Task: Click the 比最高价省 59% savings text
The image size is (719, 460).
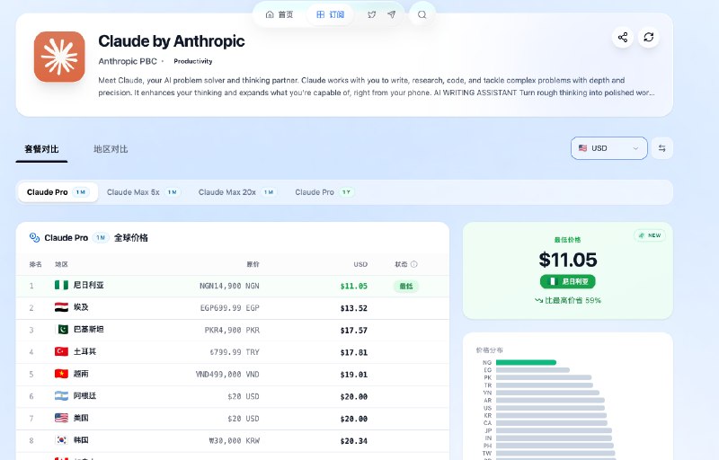Action: pos(568,301)
